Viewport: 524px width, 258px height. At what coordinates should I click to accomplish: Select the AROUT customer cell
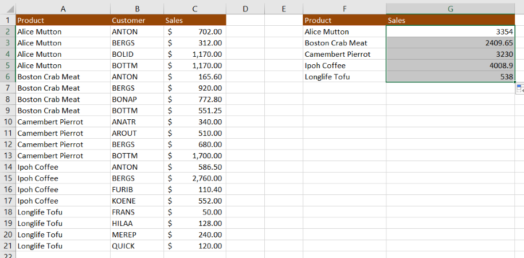[137, 133]
